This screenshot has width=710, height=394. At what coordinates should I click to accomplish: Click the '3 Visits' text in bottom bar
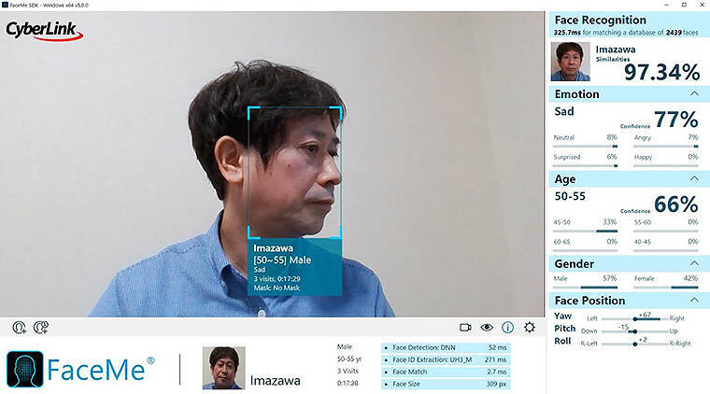(x=348, y=371)
